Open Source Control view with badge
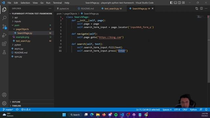Image resolution: width=210 pixels, height=118 pixels. pyautogui.click(x=4, y=27)
